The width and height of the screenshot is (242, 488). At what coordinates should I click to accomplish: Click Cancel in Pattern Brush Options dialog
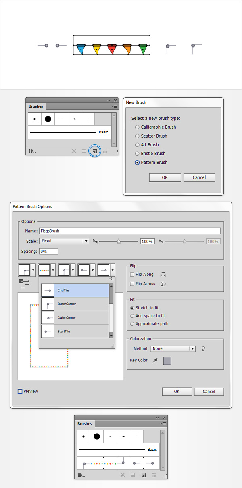(x=209, y=392)
